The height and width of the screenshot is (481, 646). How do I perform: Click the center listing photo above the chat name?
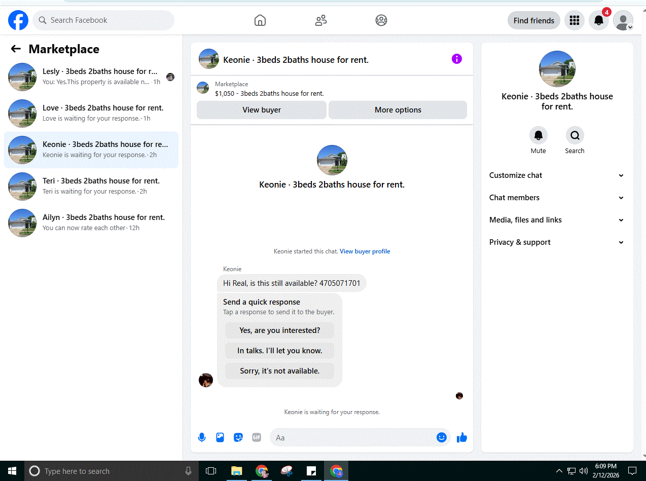tap(332, 160)
